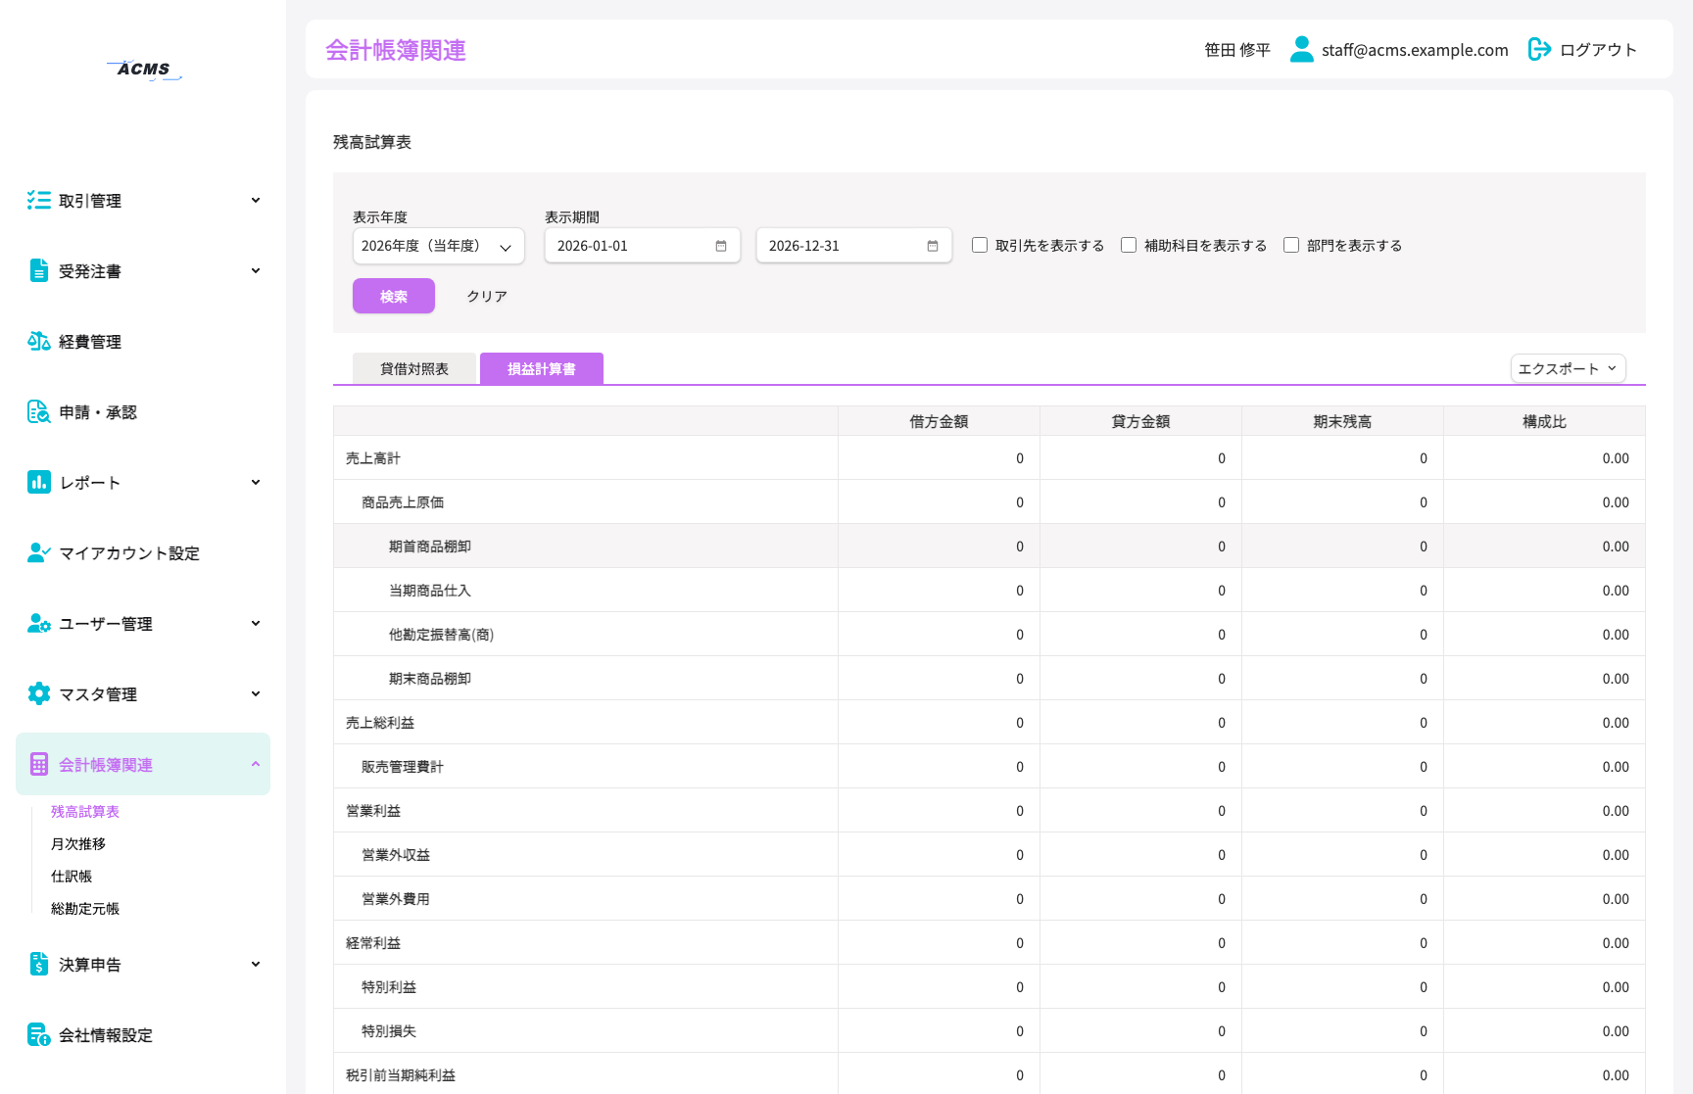Click the マスタ管理 gear icon

coord(39,694)
